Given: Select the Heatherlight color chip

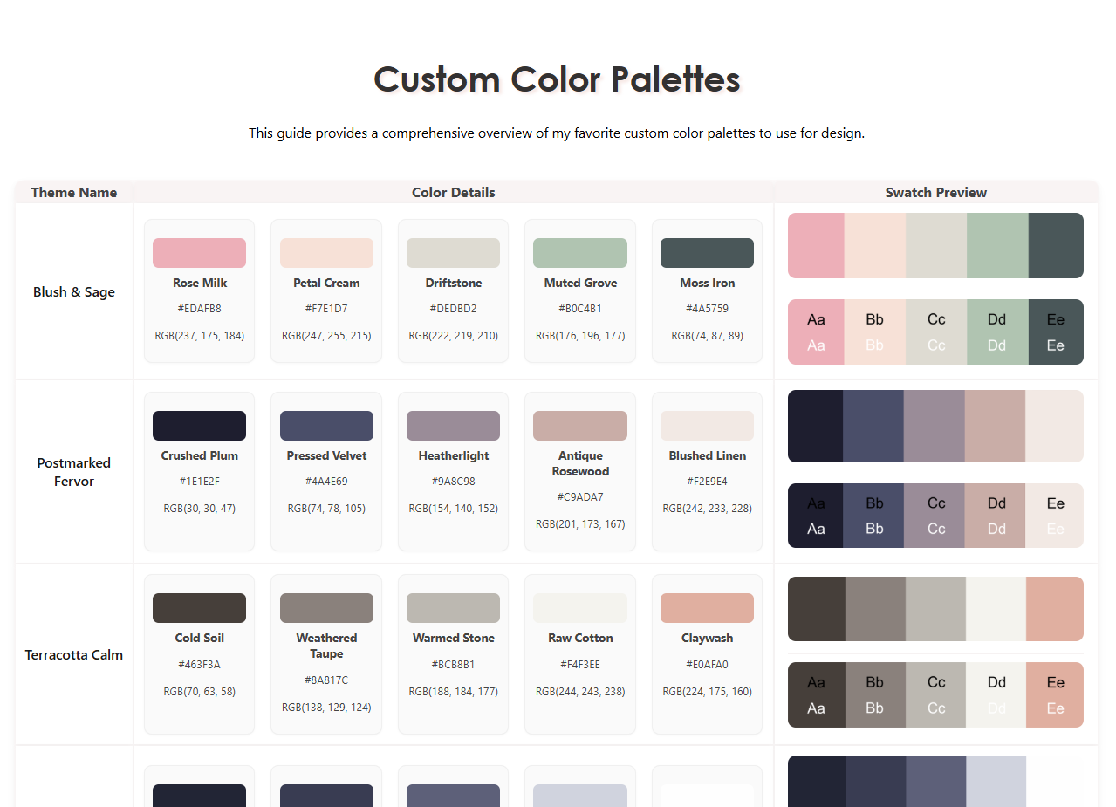Looking at the screenshot, I should coord(453,426).
